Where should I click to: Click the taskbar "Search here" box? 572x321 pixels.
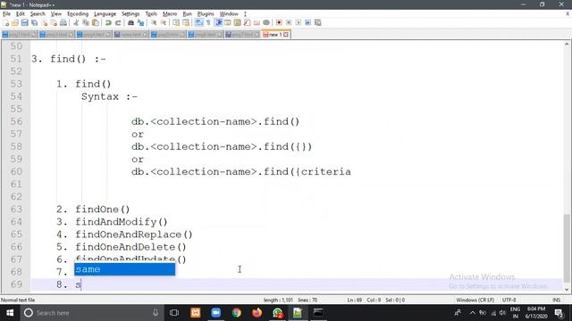pyautogui.click(x=91, y=313)
